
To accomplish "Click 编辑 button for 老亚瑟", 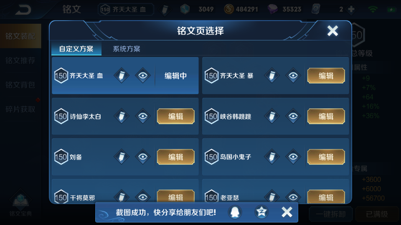I will 326,196.
